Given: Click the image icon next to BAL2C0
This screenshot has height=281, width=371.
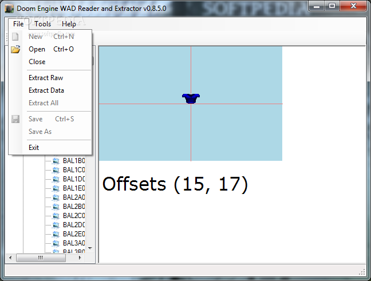Looking at the screenshot, I should (56, 216).
